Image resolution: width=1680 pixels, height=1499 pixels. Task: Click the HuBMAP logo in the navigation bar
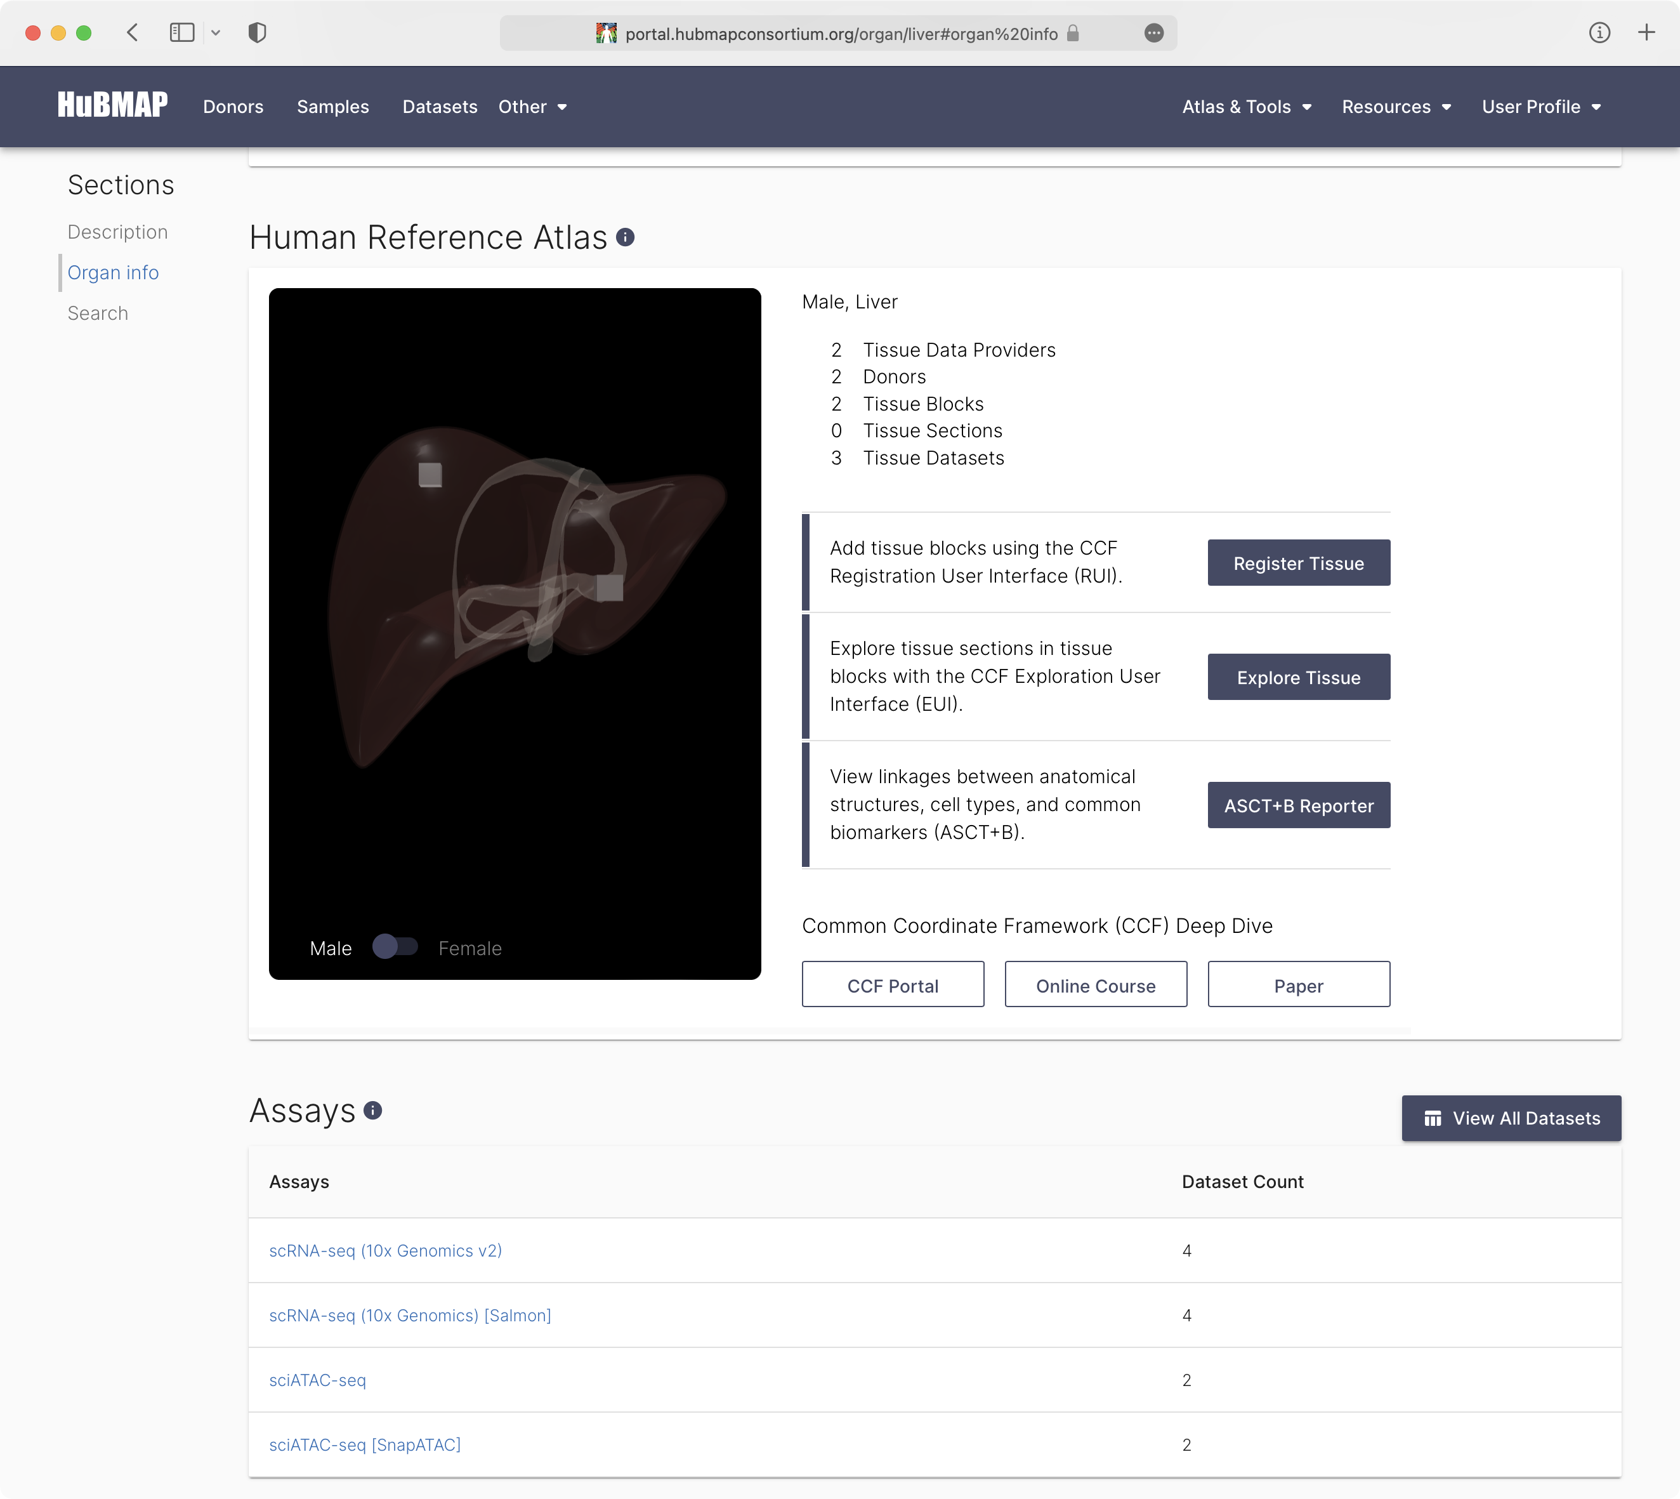112,105
